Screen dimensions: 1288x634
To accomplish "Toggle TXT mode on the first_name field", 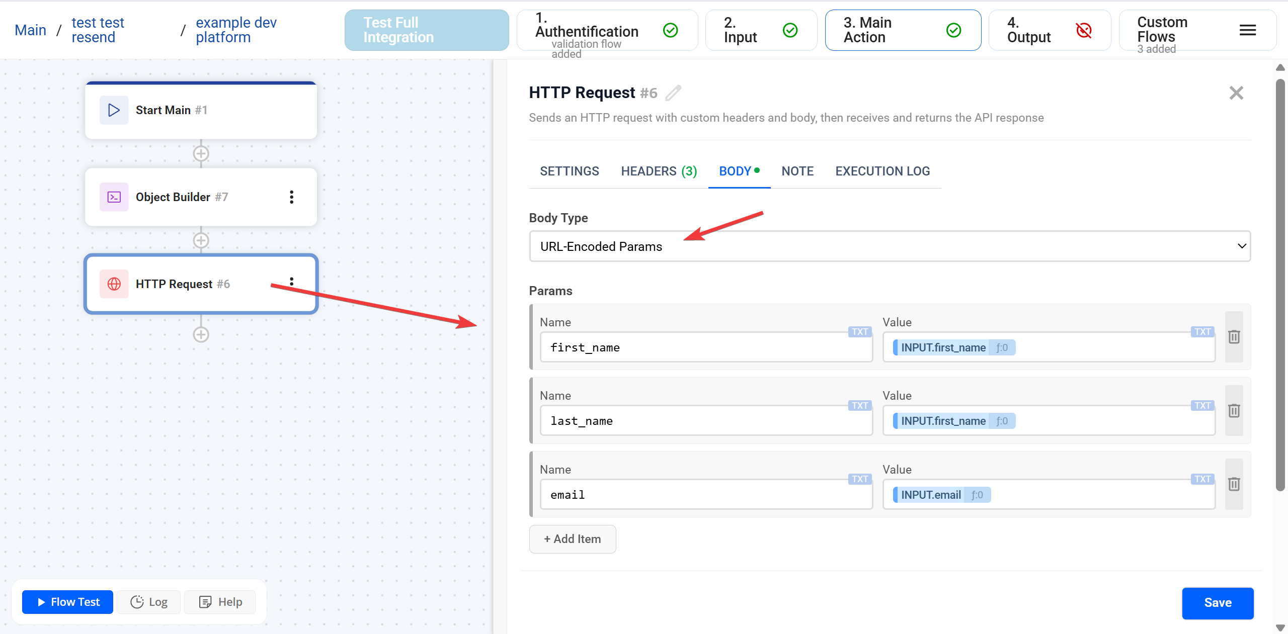I will [859, 332].
